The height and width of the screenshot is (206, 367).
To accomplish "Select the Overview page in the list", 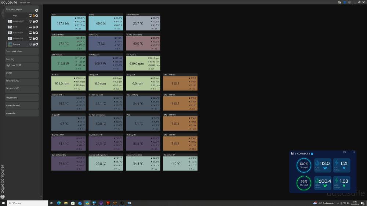I will (17, 44).
